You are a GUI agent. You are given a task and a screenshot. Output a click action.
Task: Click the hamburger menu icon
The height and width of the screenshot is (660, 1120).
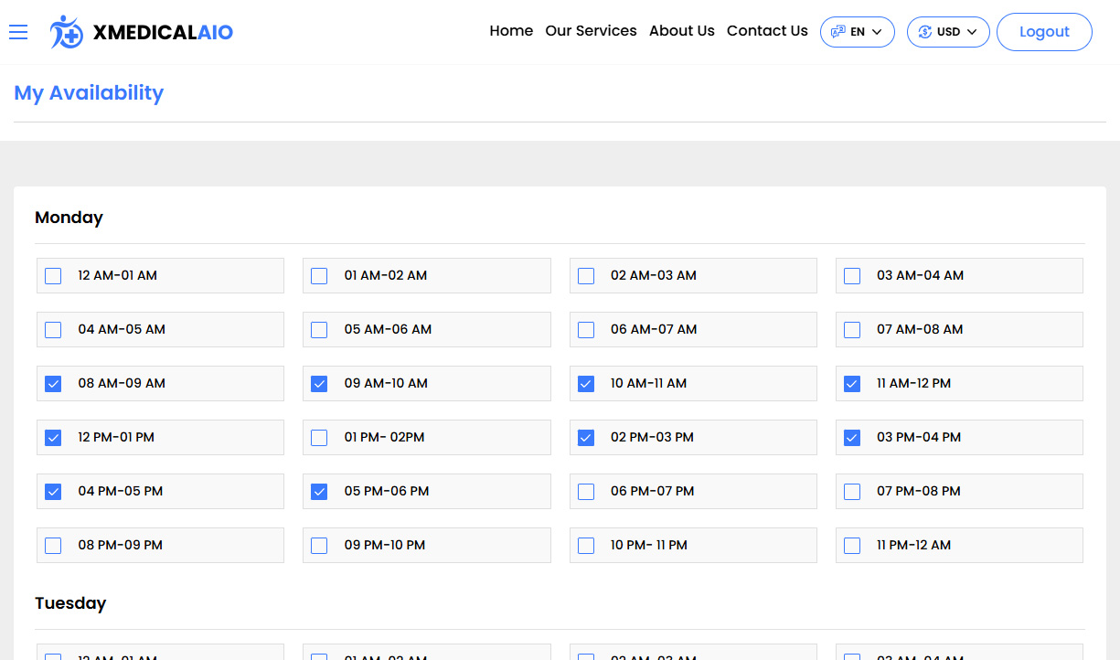[18, 31]
